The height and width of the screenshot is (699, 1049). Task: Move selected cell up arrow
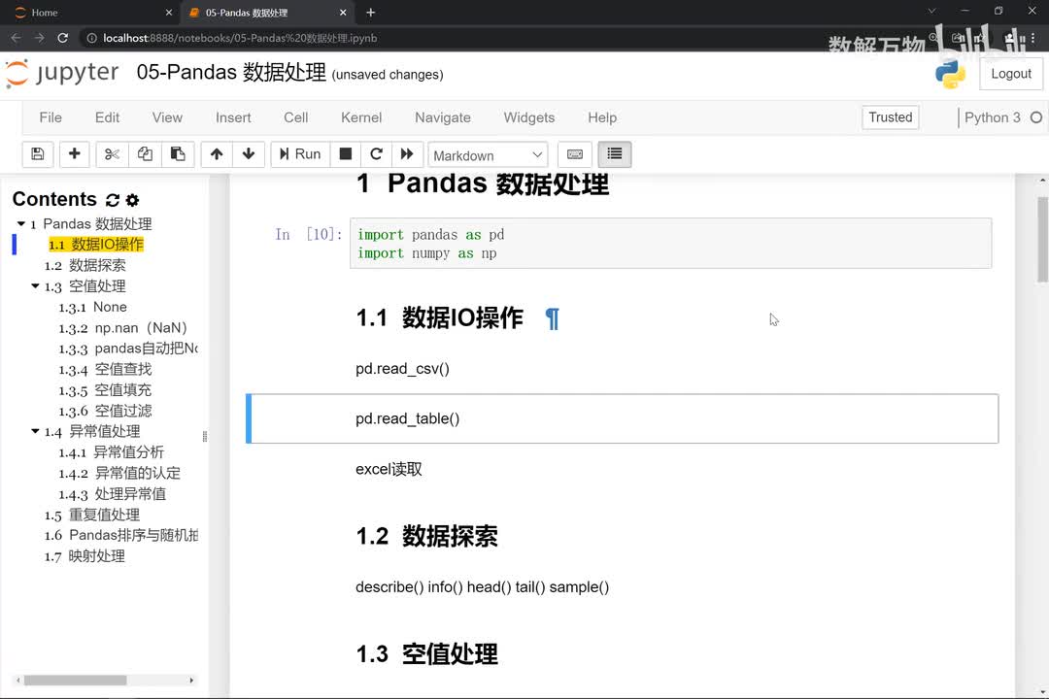216,154
